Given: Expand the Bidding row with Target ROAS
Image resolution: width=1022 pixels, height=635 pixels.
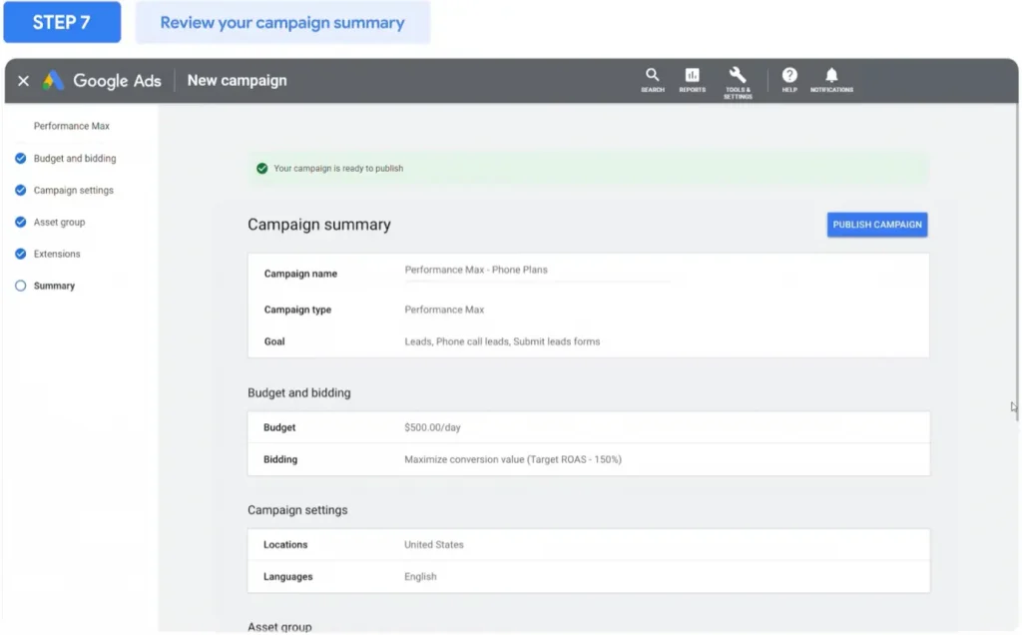Looking at the screenshot, I should coord(588,459).
